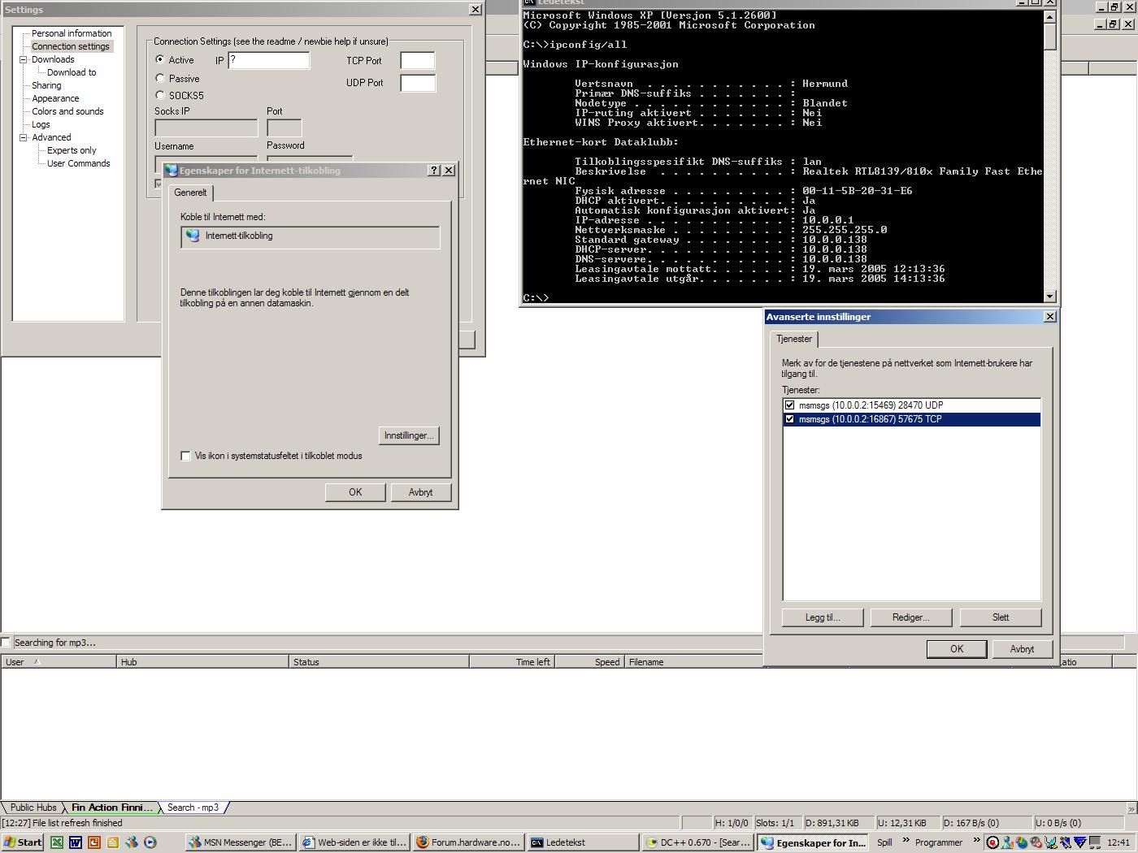Open MSN Messenger quick launch icon

click(x=132, y=842)
